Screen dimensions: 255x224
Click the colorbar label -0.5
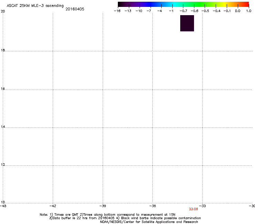[x=205, y=11]
